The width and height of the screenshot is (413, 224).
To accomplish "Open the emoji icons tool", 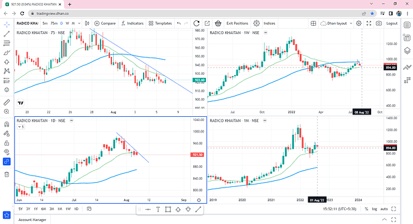I will pyautogui.click(x=7, y=90).
